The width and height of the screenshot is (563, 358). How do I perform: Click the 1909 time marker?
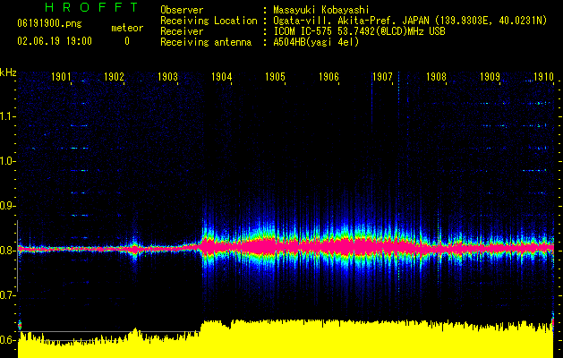point(490,76)
